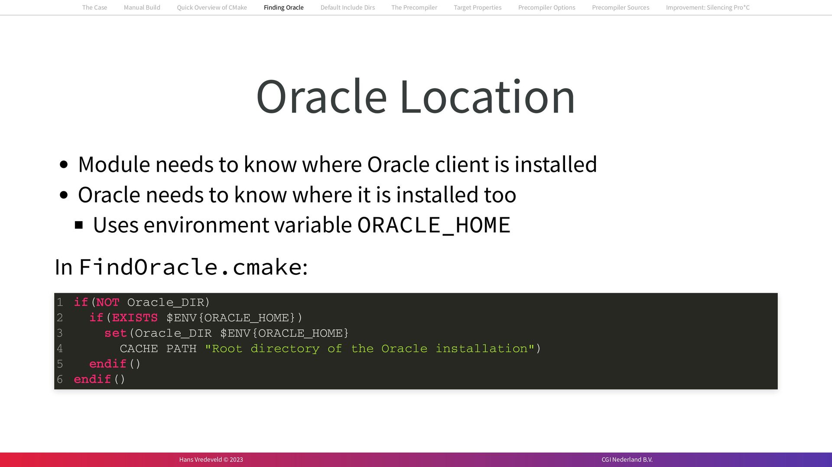Open the Precompiler Sources section
832x467 pixels.
click(620, 7)
